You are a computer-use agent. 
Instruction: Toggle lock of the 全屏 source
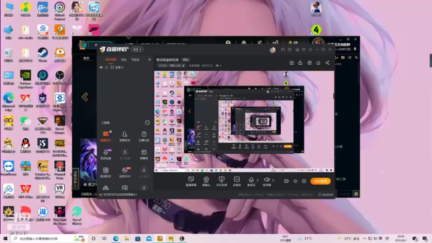pyautogui.click(x=106, y=67)
